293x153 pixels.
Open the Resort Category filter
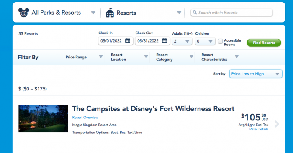[172, 57]
